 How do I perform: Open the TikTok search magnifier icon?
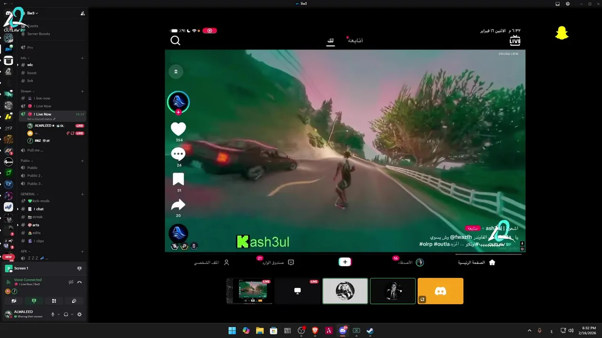[175, 41]
